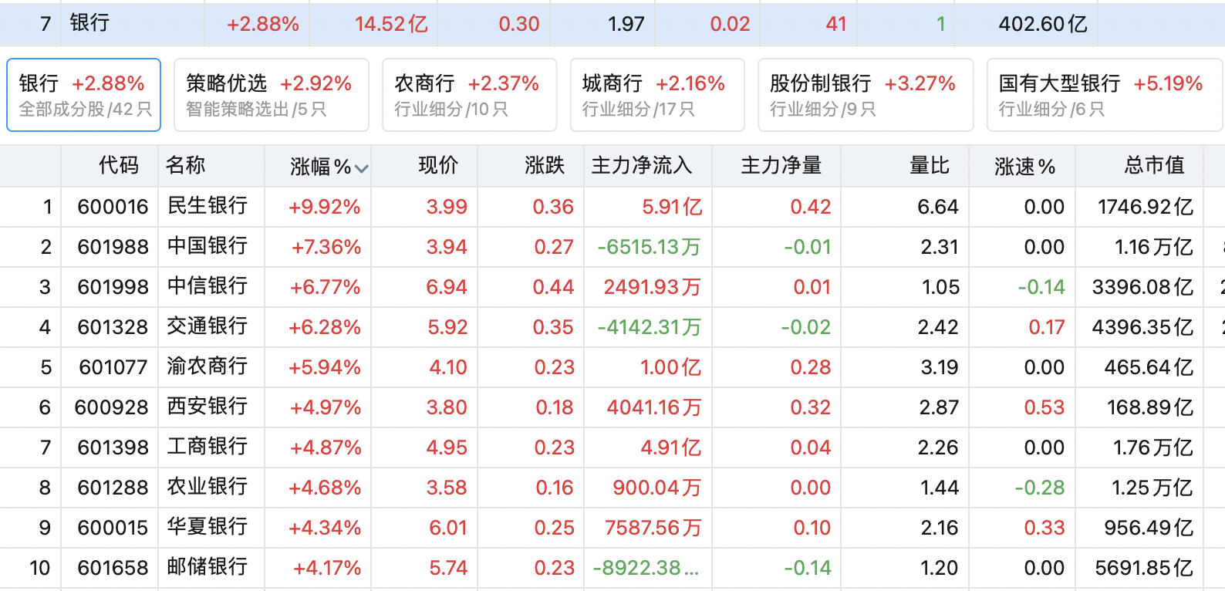The image size is (1225, 591).
Task: Switch to 策略优选 tab
Action: pyautogui.click(x=271, y=95)
